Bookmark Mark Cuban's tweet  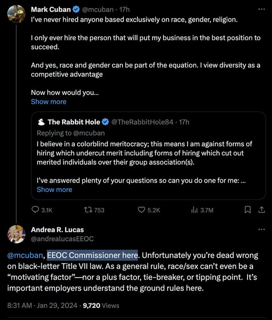[x=248, y=209]
